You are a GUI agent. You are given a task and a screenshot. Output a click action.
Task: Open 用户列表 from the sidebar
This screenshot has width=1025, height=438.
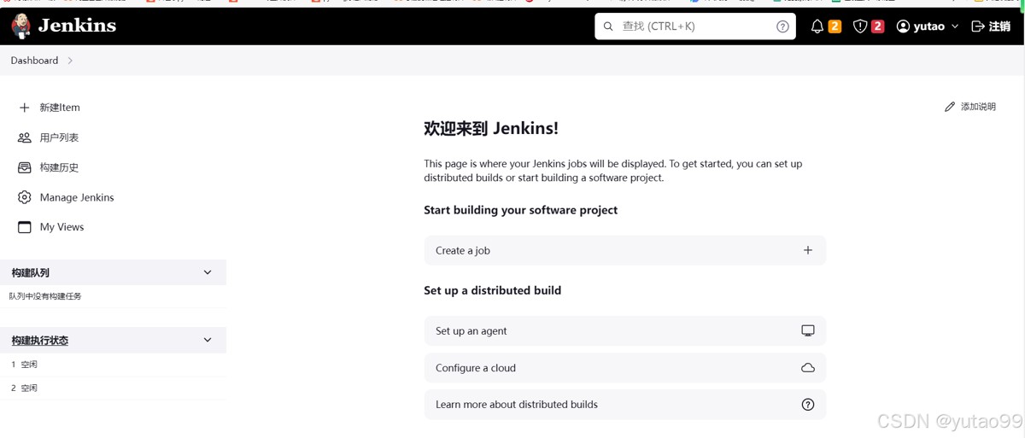(x=59, y=137)
